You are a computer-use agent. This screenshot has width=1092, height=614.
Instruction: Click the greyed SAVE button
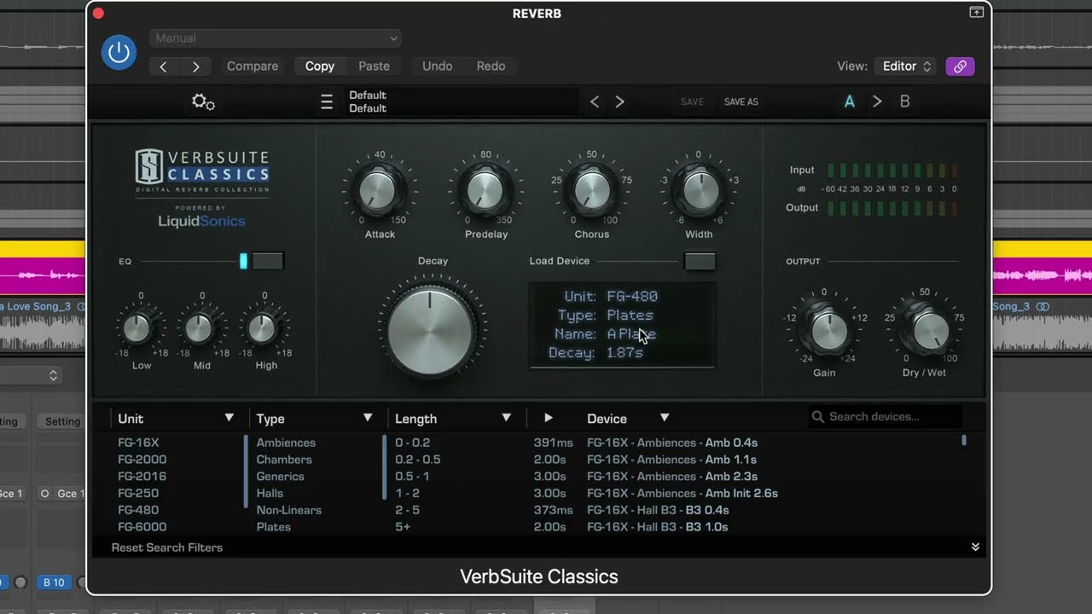(x=692, y=102)
